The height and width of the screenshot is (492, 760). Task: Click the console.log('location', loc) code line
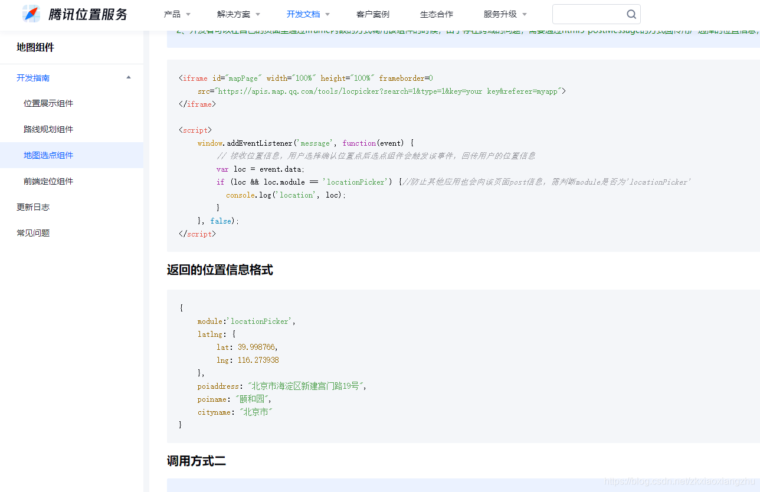pyautogui.click(x=286, y=195)
